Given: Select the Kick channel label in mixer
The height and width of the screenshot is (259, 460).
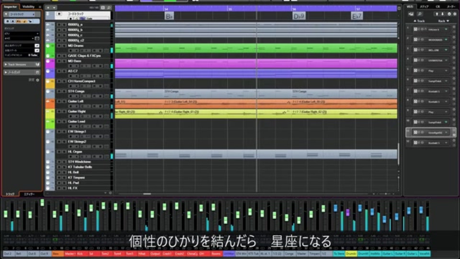Looking at the screenshot, I should point(82,254).
